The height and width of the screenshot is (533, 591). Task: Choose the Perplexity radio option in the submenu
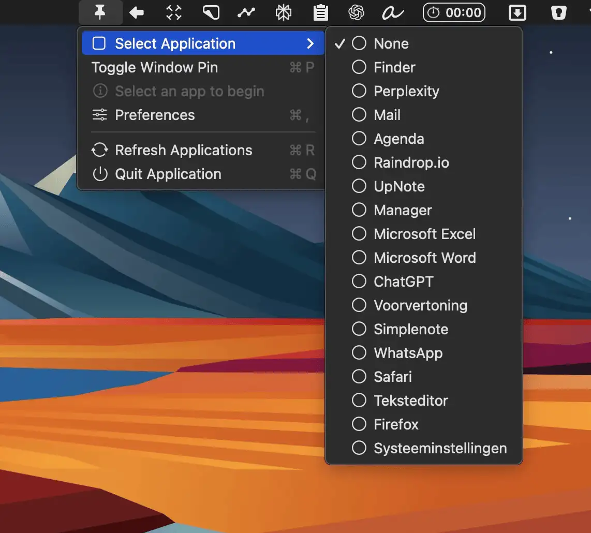pyautogui.click(x=424, y=91)
